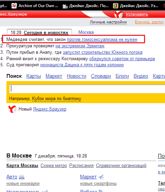Viewport: 165px width, 192px height.
Task: Open the Видео service link
Action: (141, 76)
